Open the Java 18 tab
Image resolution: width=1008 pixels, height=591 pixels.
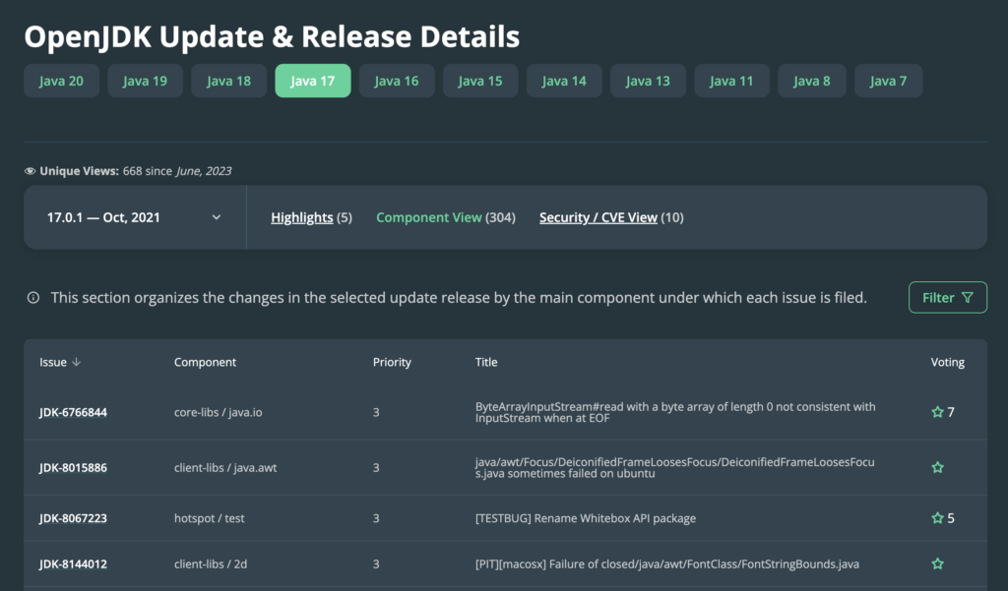(228, 81)
